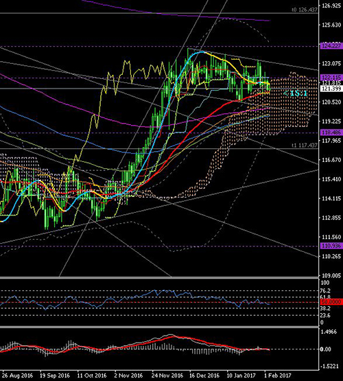
Task: Click the 122.115 purple price label
Action: click(331, 78)
